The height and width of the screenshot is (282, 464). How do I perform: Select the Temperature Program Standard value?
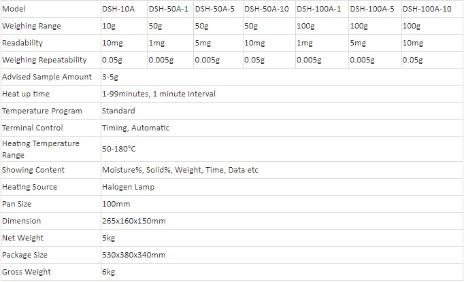[x=118, y=111]
